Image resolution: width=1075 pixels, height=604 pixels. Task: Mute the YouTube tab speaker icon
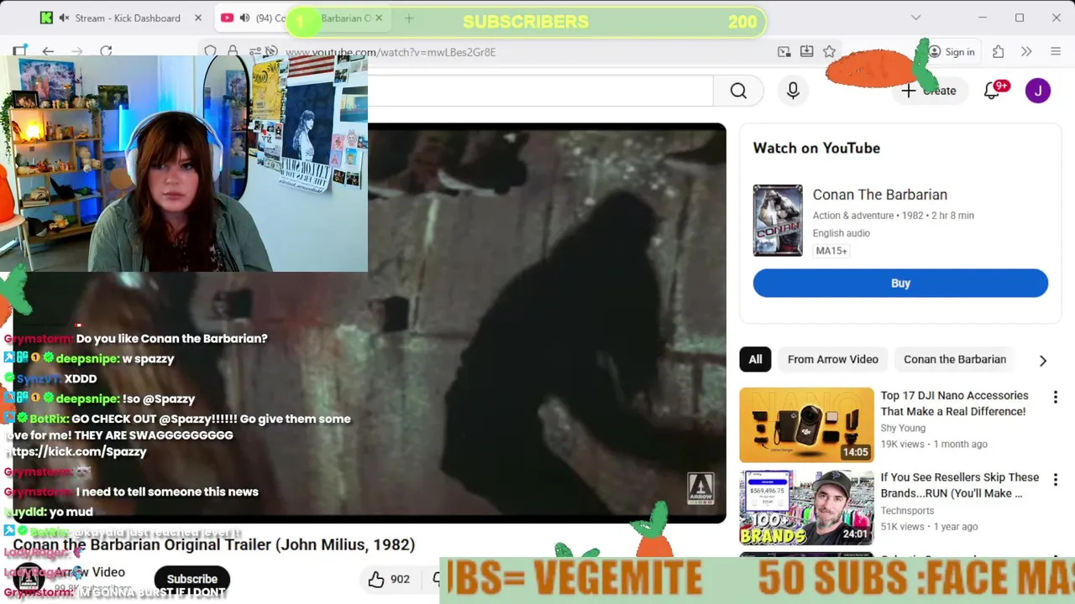pos(244,18)
